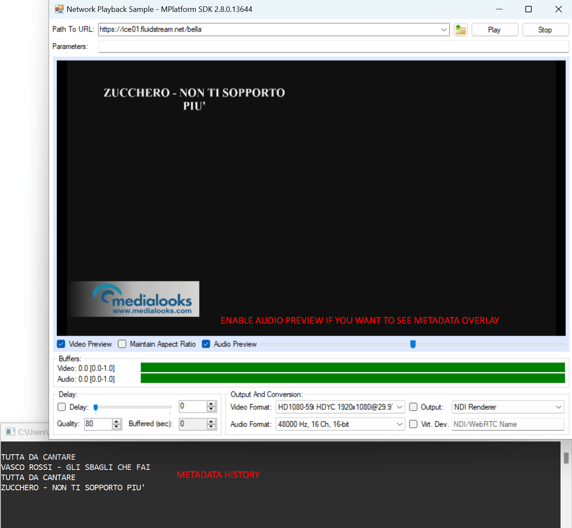Click the NDI/WebRTC Name field
This screenshot has width=572, height=528.
click(508, 424)
